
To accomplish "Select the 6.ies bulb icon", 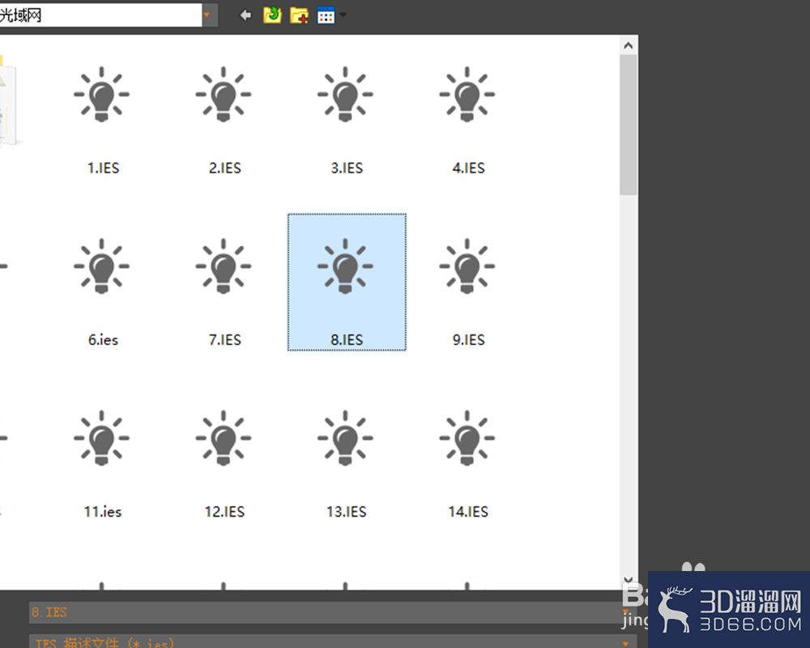I will (x=102, y=266).
